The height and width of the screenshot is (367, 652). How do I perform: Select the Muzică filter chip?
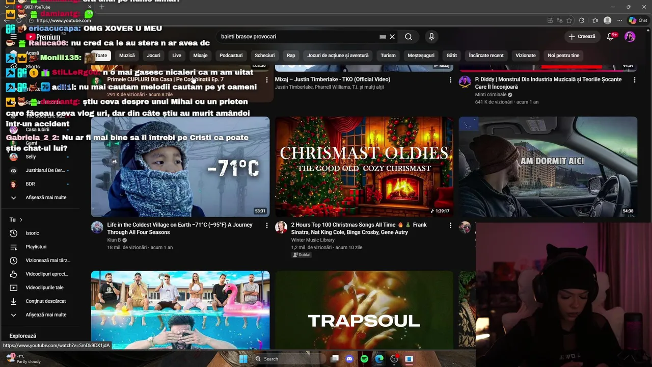coord(127,56)
